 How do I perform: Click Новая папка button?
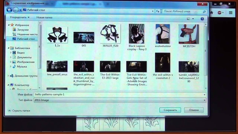click(x=44, y=18)
